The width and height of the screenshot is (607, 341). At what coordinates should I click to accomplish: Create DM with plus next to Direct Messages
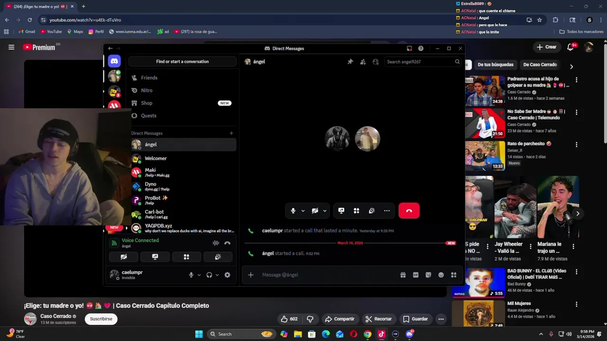tap(231, 133)
